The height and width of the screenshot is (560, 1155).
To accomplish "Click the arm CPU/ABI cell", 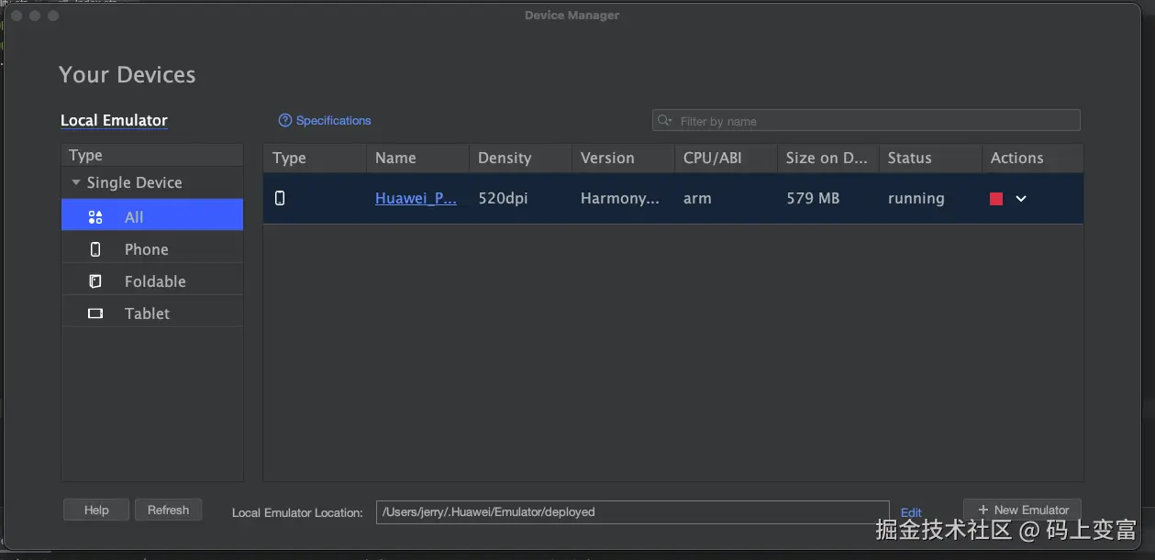I will [697, 198].
